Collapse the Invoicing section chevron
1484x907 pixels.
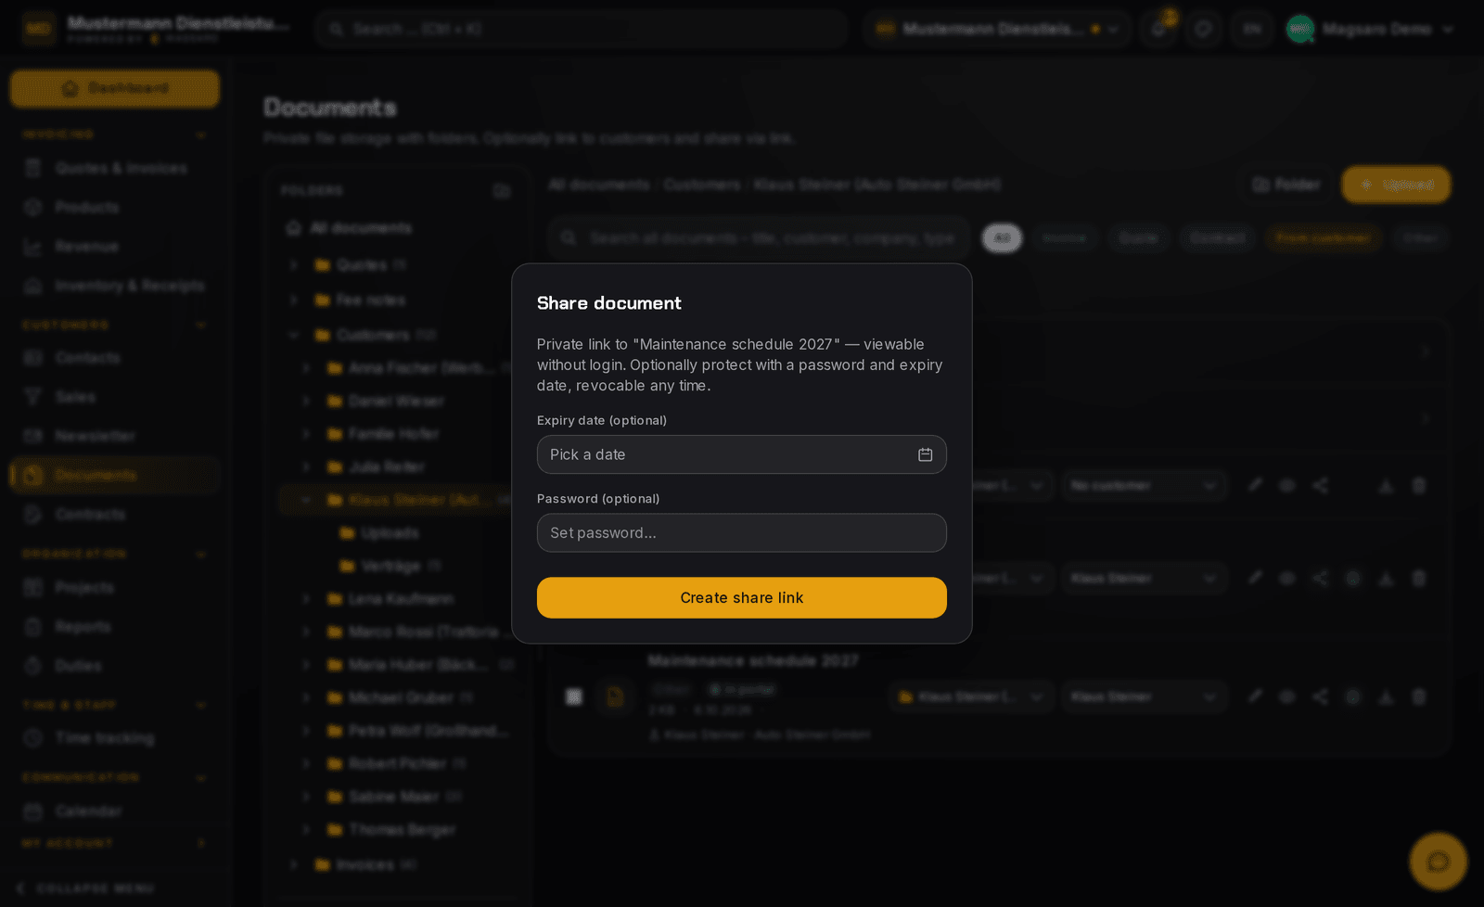200,134
